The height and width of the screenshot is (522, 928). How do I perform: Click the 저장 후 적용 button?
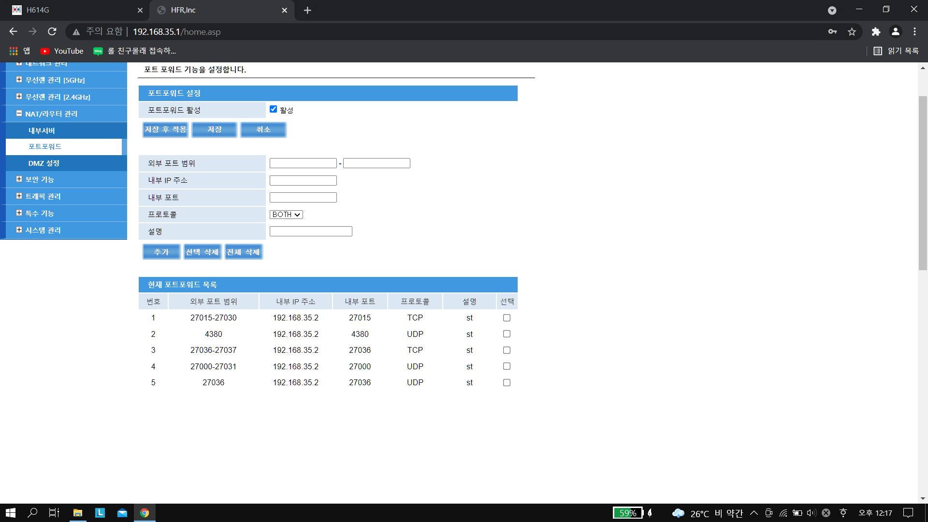click(x=165, y=130)
